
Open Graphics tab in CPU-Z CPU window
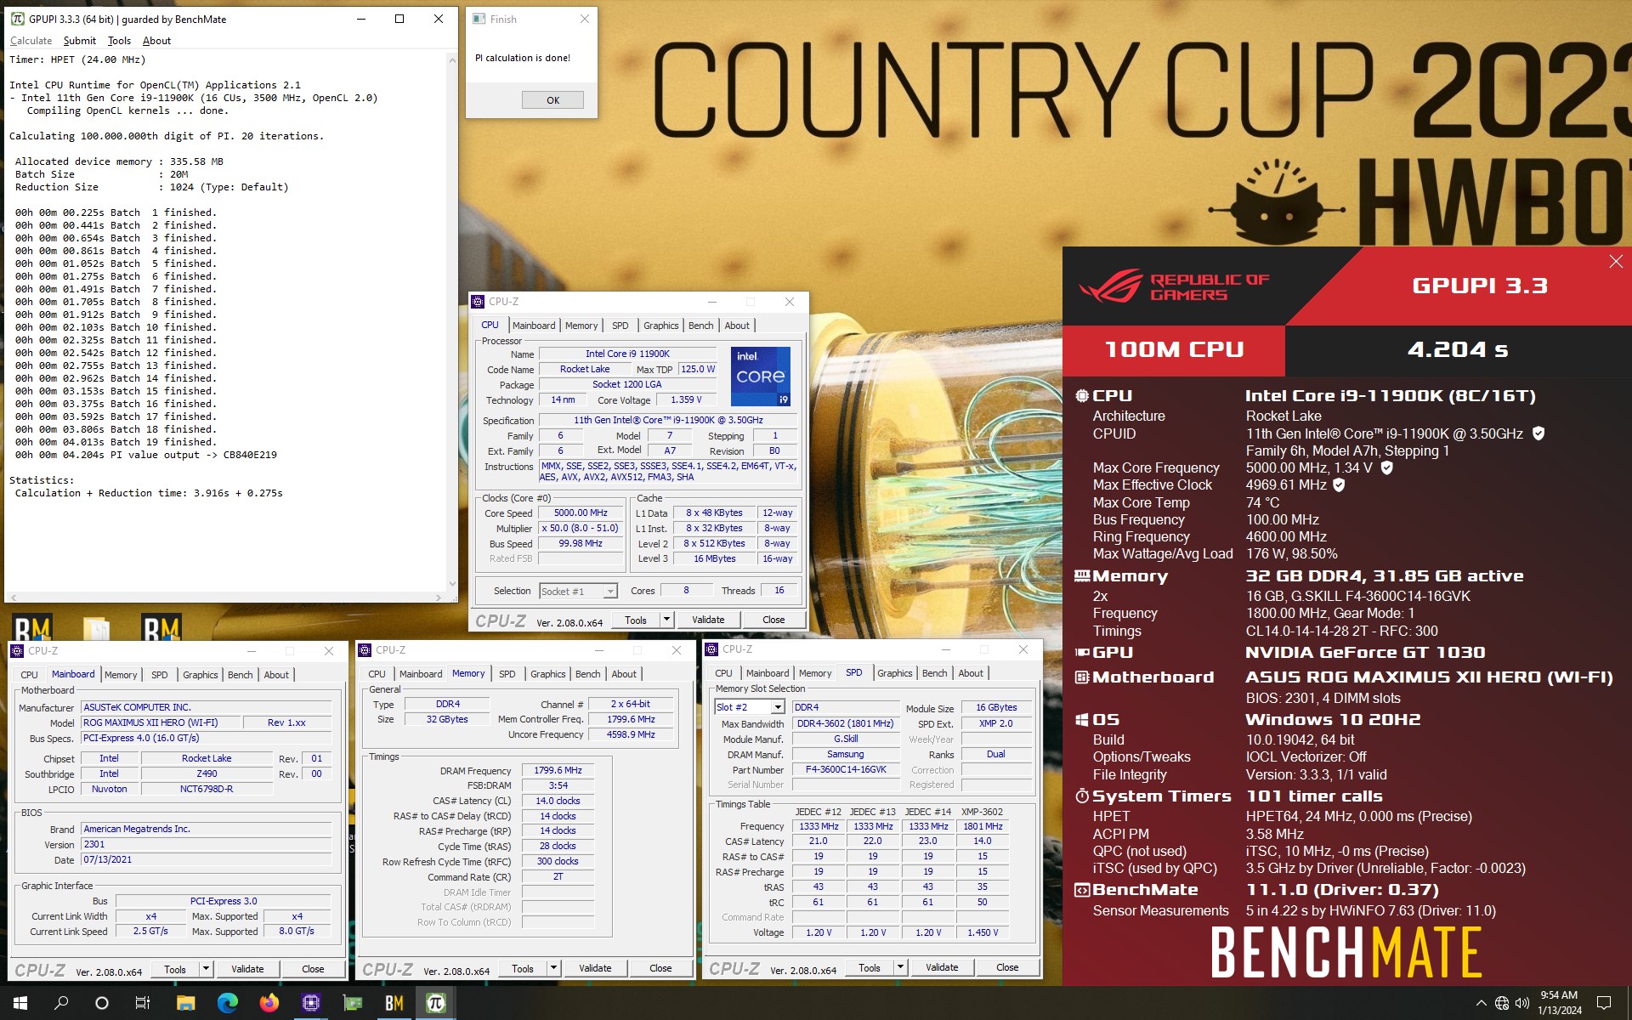click(660, 326)
